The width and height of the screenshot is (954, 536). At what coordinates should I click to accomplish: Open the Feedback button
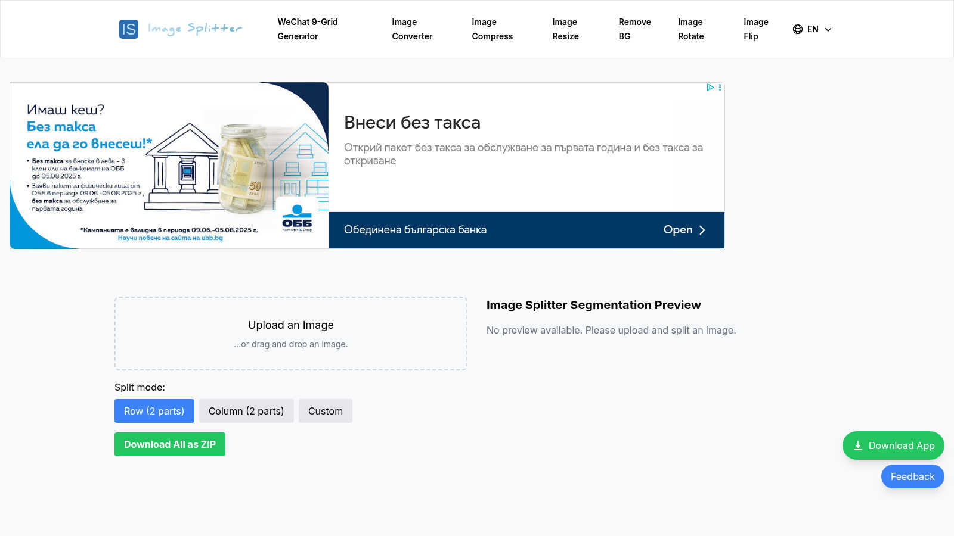[x=913, y=476]
